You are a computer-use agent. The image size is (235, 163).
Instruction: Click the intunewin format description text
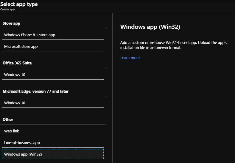point(174,45)
